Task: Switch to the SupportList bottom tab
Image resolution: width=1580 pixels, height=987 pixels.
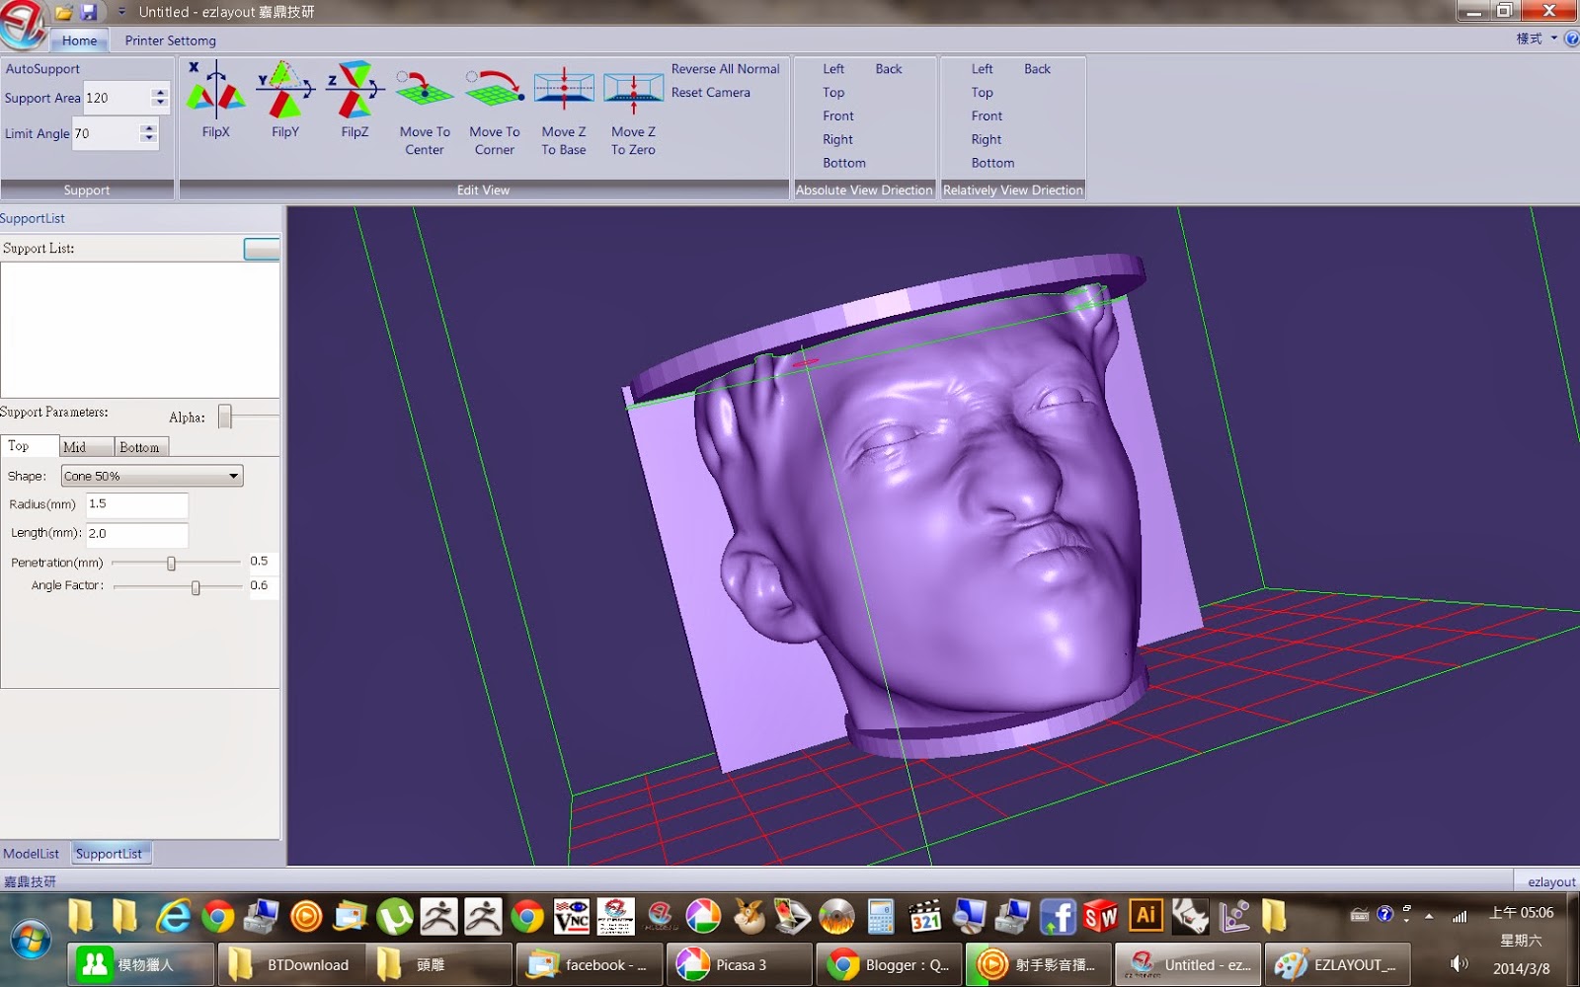Action: pyautogui.click(x=110, y=854)
